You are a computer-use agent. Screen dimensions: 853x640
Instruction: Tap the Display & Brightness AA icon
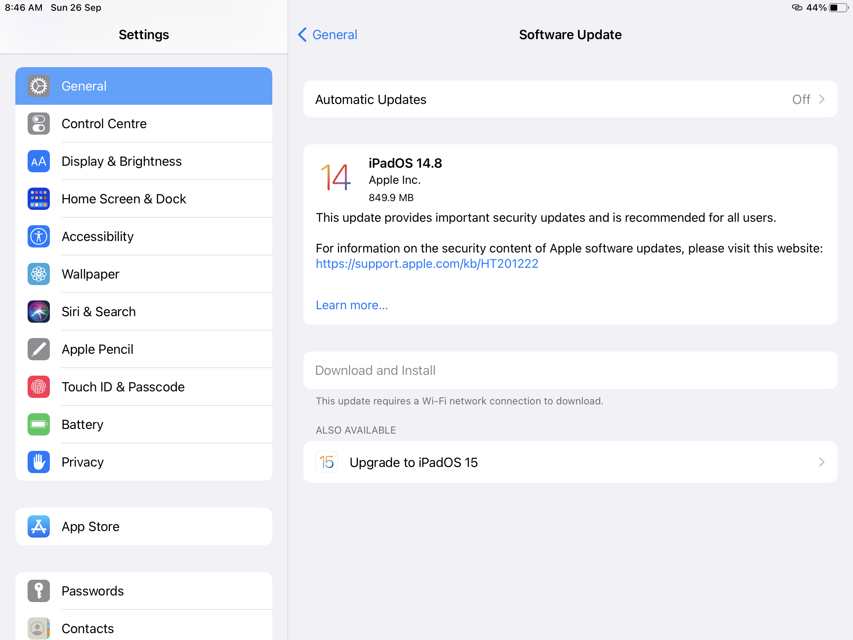click(39, 161)
